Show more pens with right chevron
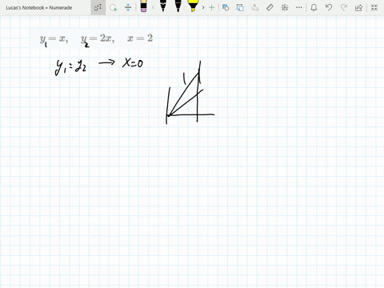 [x=203, y=7]
